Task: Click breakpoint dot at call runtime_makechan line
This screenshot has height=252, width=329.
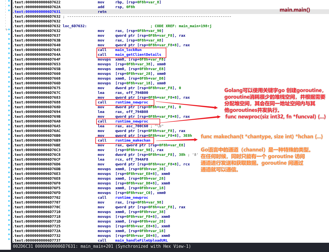Action: click(9, 140)
